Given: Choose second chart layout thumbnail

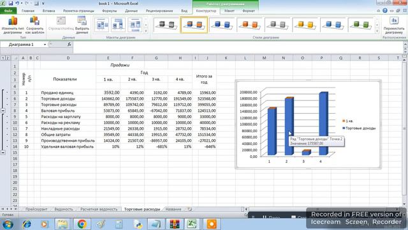Looking at the screenshot, I should click(118, 25).
